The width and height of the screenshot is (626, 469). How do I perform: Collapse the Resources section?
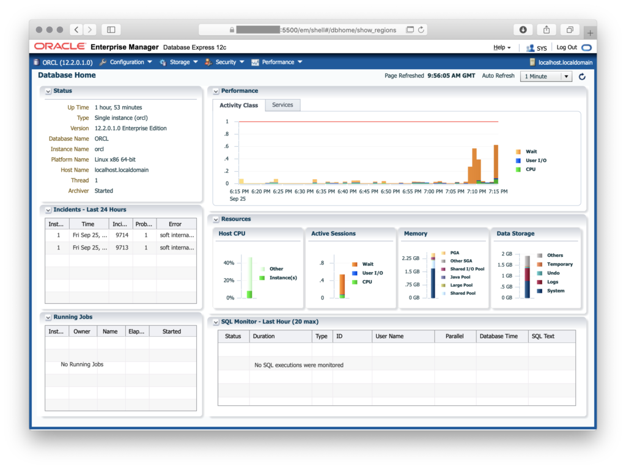pos(216,220)
